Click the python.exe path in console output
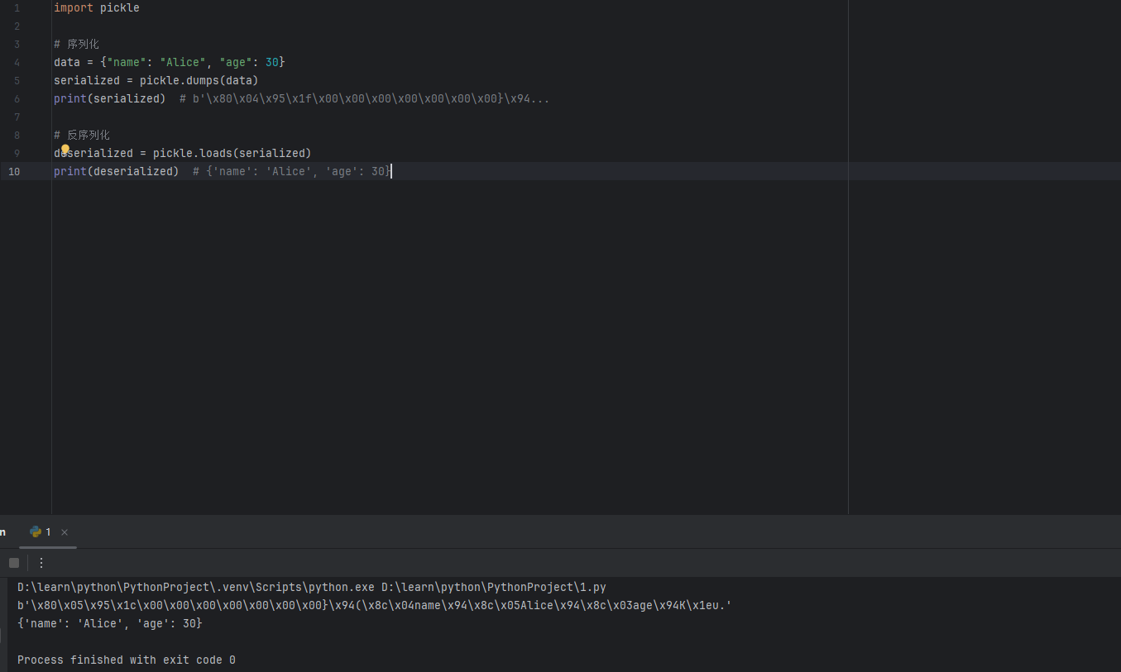The image size is (1121, 672). tap(196, 587)
